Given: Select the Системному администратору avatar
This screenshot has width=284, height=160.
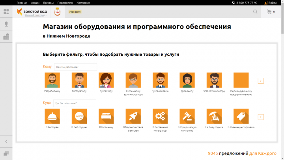Looking at the screenshot, I should coord(133,80).
